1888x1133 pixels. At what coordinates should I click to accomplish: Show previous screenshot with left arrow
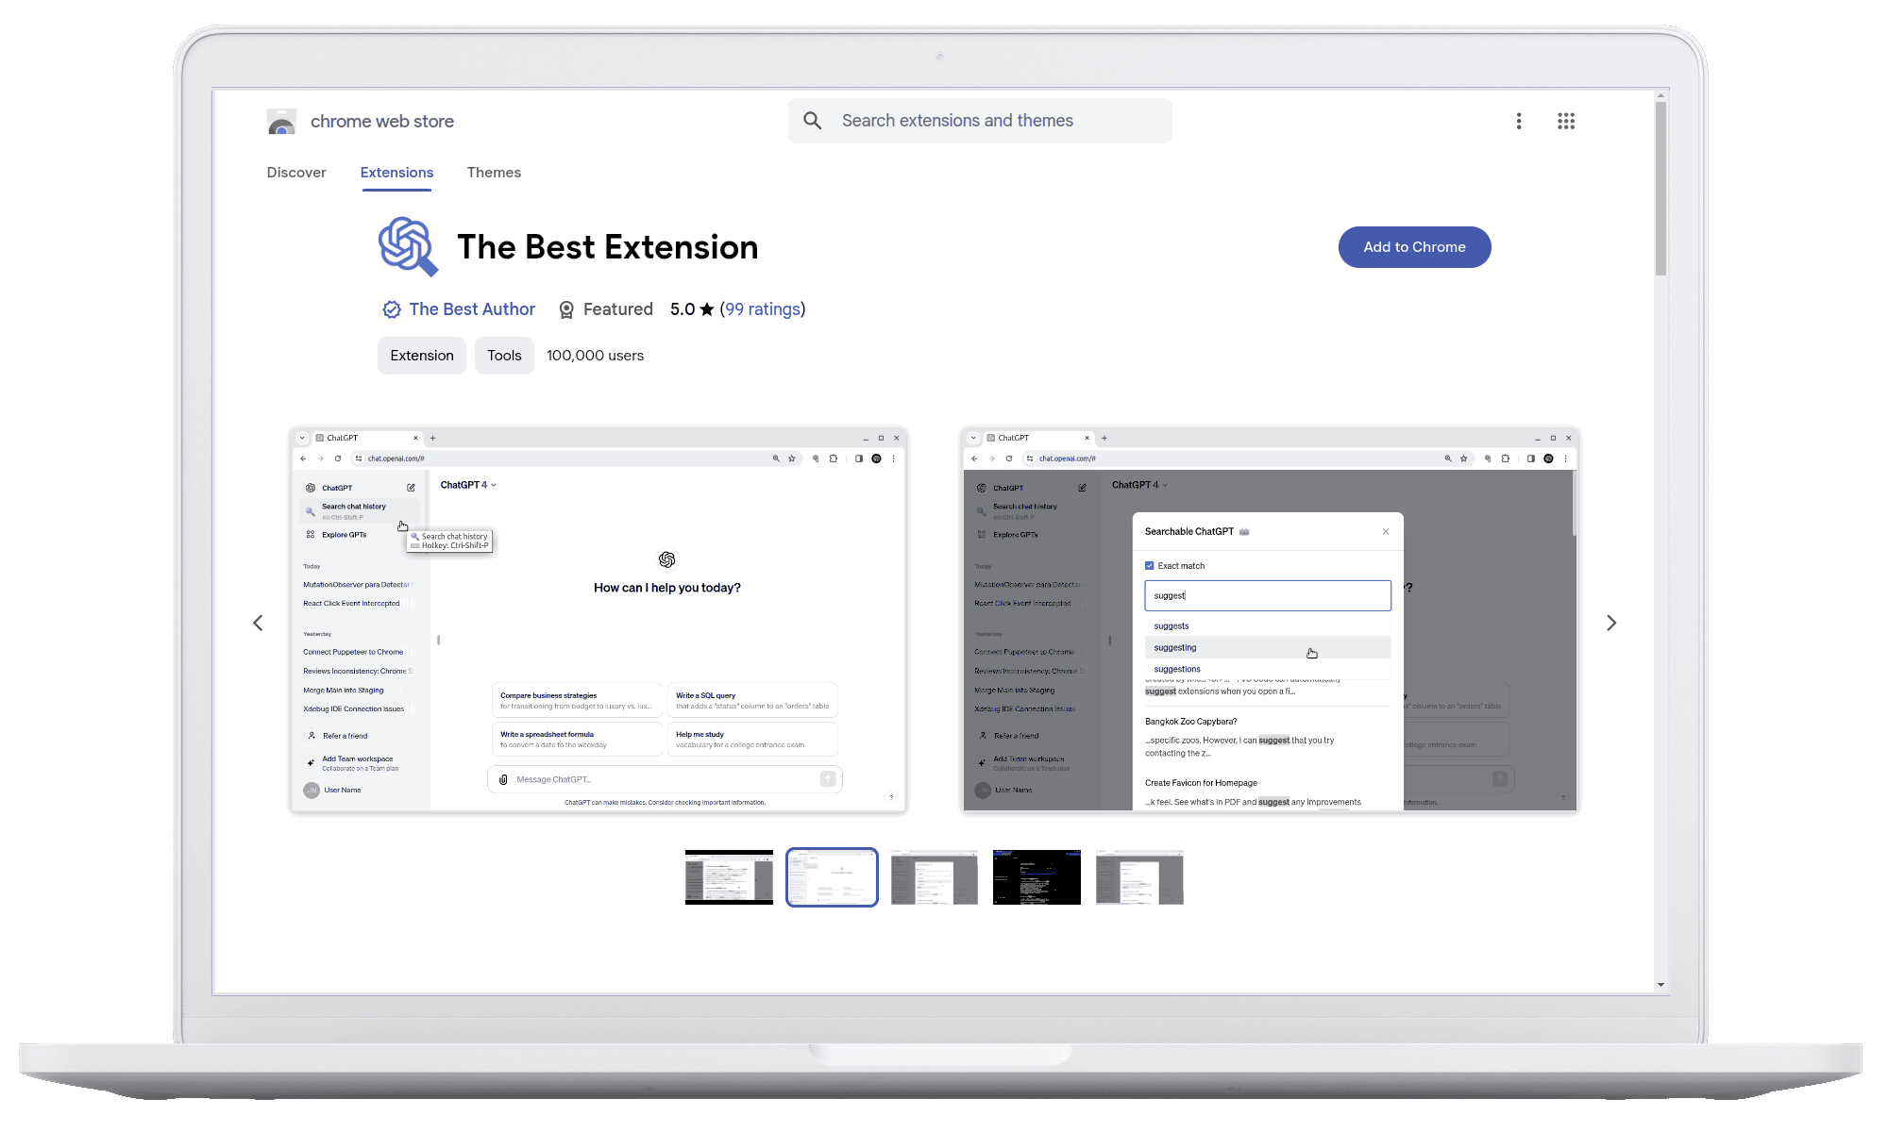pyautogui.click(x=258, y=623)
